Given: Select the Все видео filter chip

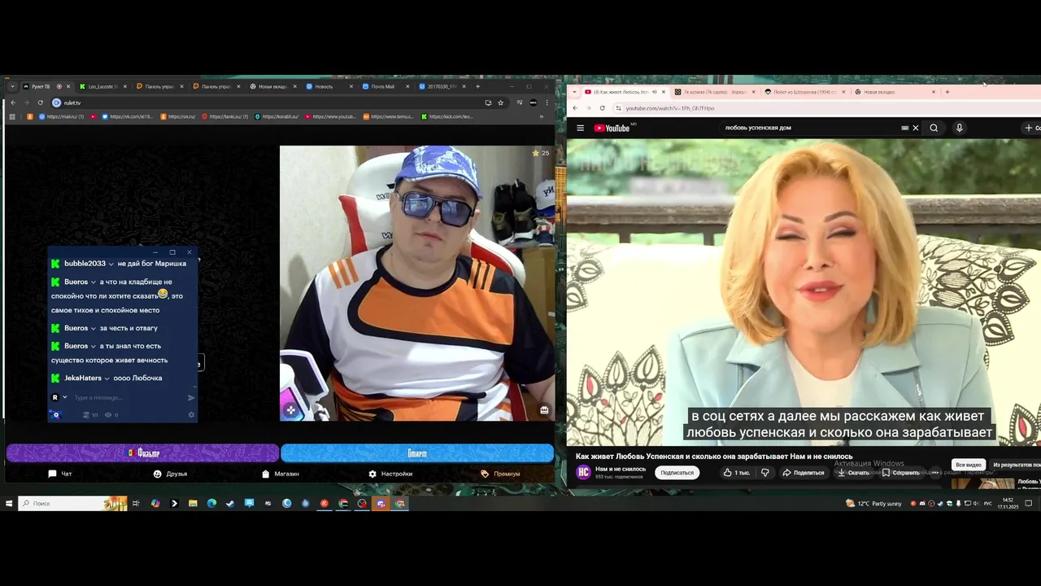Looking at the screenshot, I should [968, 465].
